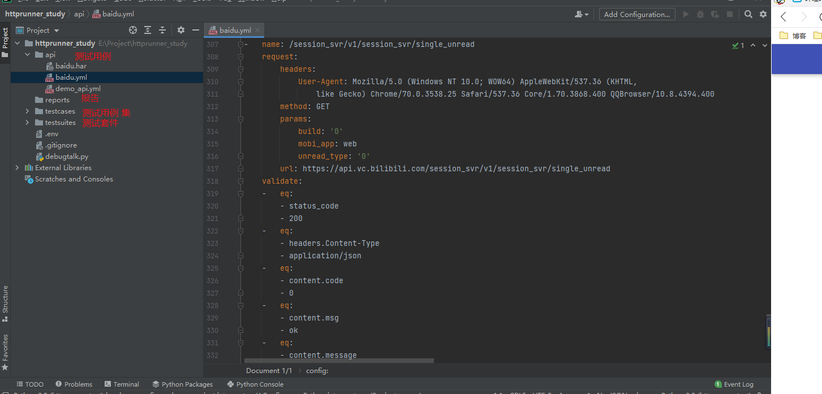Expand the testcases folder

pyautogui.click(x=27, y=111)
